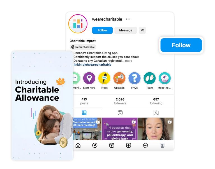
Task: Click the create new post plus icon
Action: (128, 145)
